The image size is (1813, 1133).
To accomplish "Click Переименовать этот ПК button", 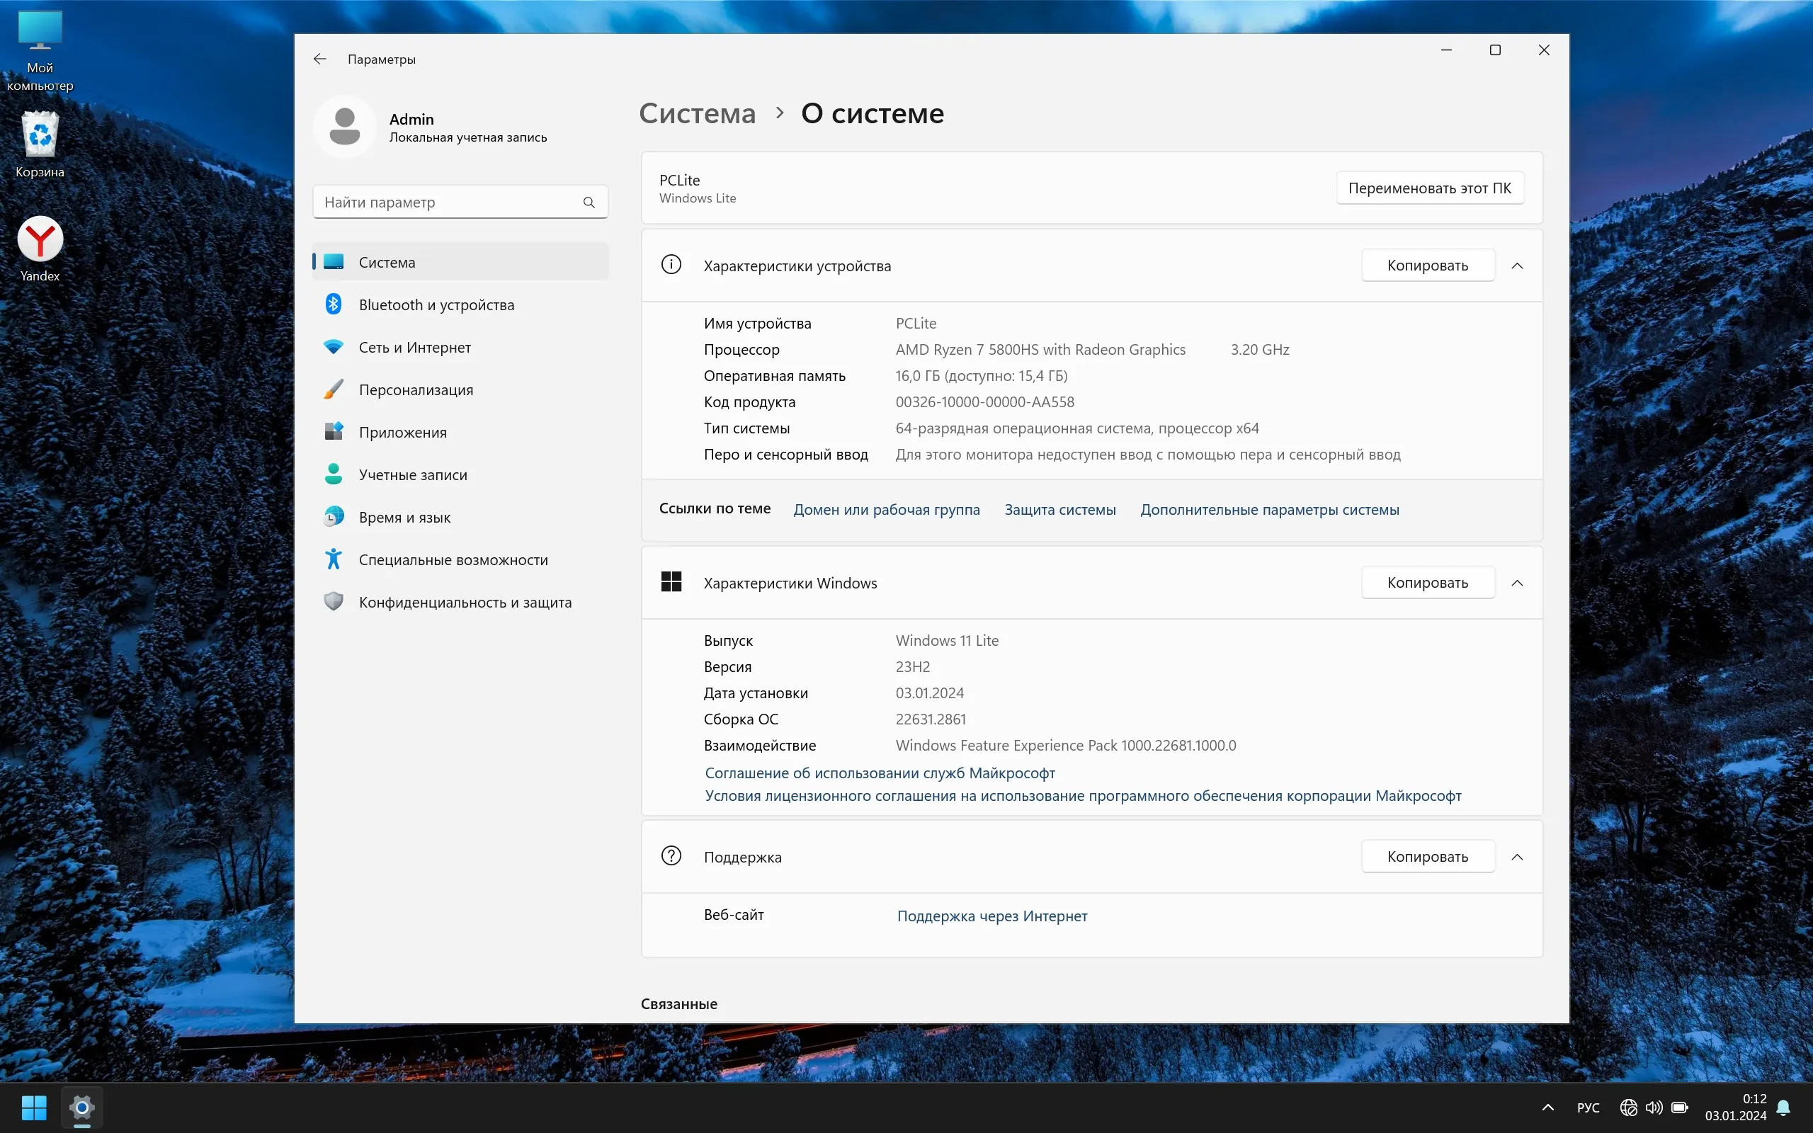I will [x=1429, y=188].
